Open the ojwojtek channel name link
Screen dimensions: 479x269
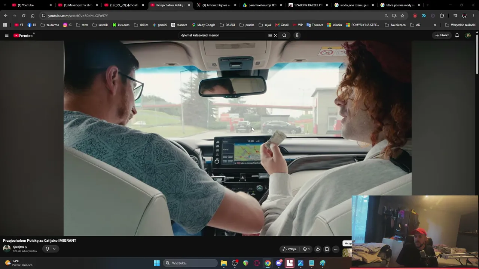tap(18, 247)
